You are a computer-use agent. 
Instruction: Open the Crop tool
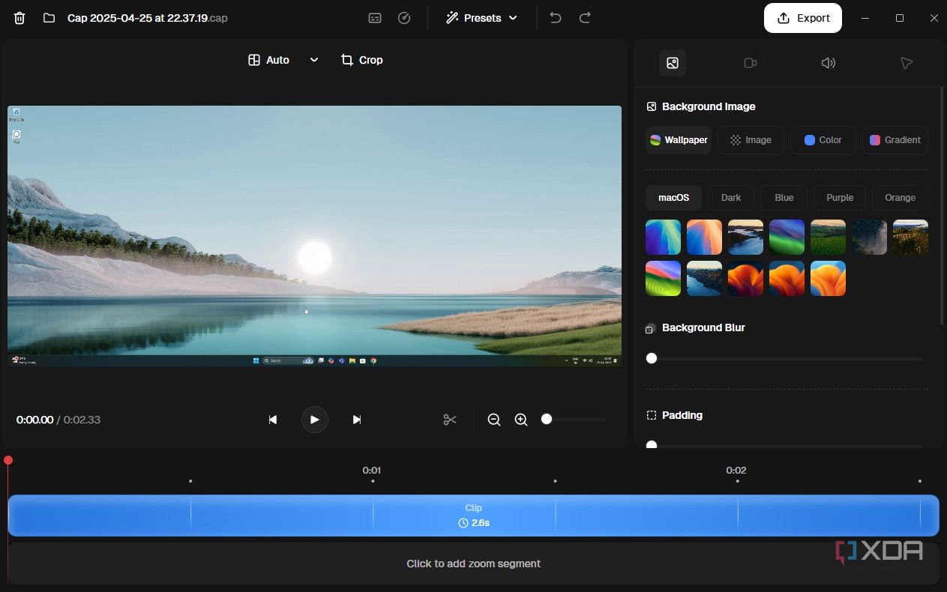[362, 60]
